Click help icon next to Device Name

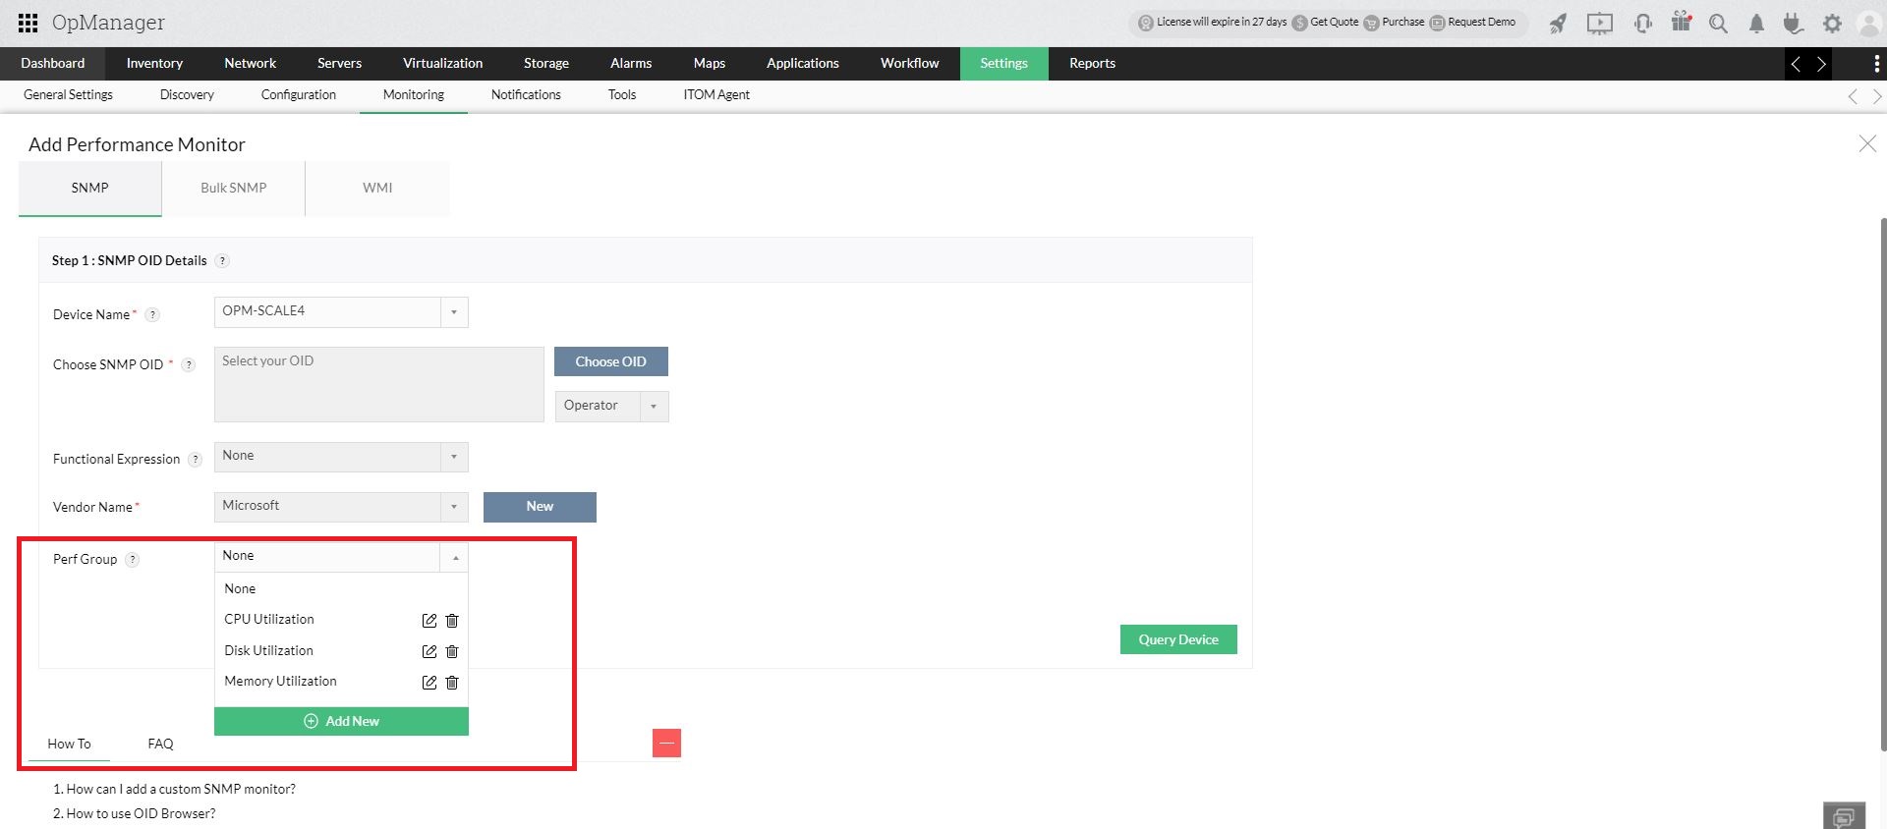click(x=152, y=315)
